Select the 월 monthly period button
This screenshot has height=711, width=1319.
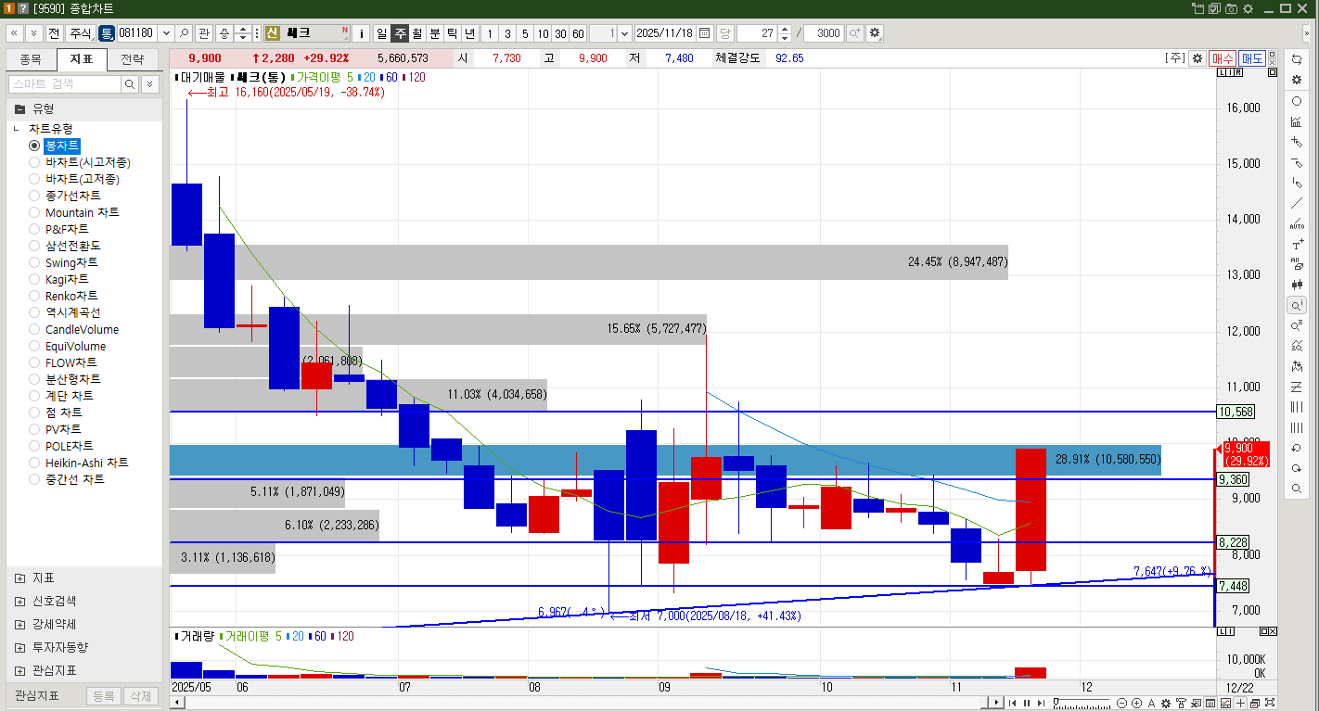click(x=417, y=33)
